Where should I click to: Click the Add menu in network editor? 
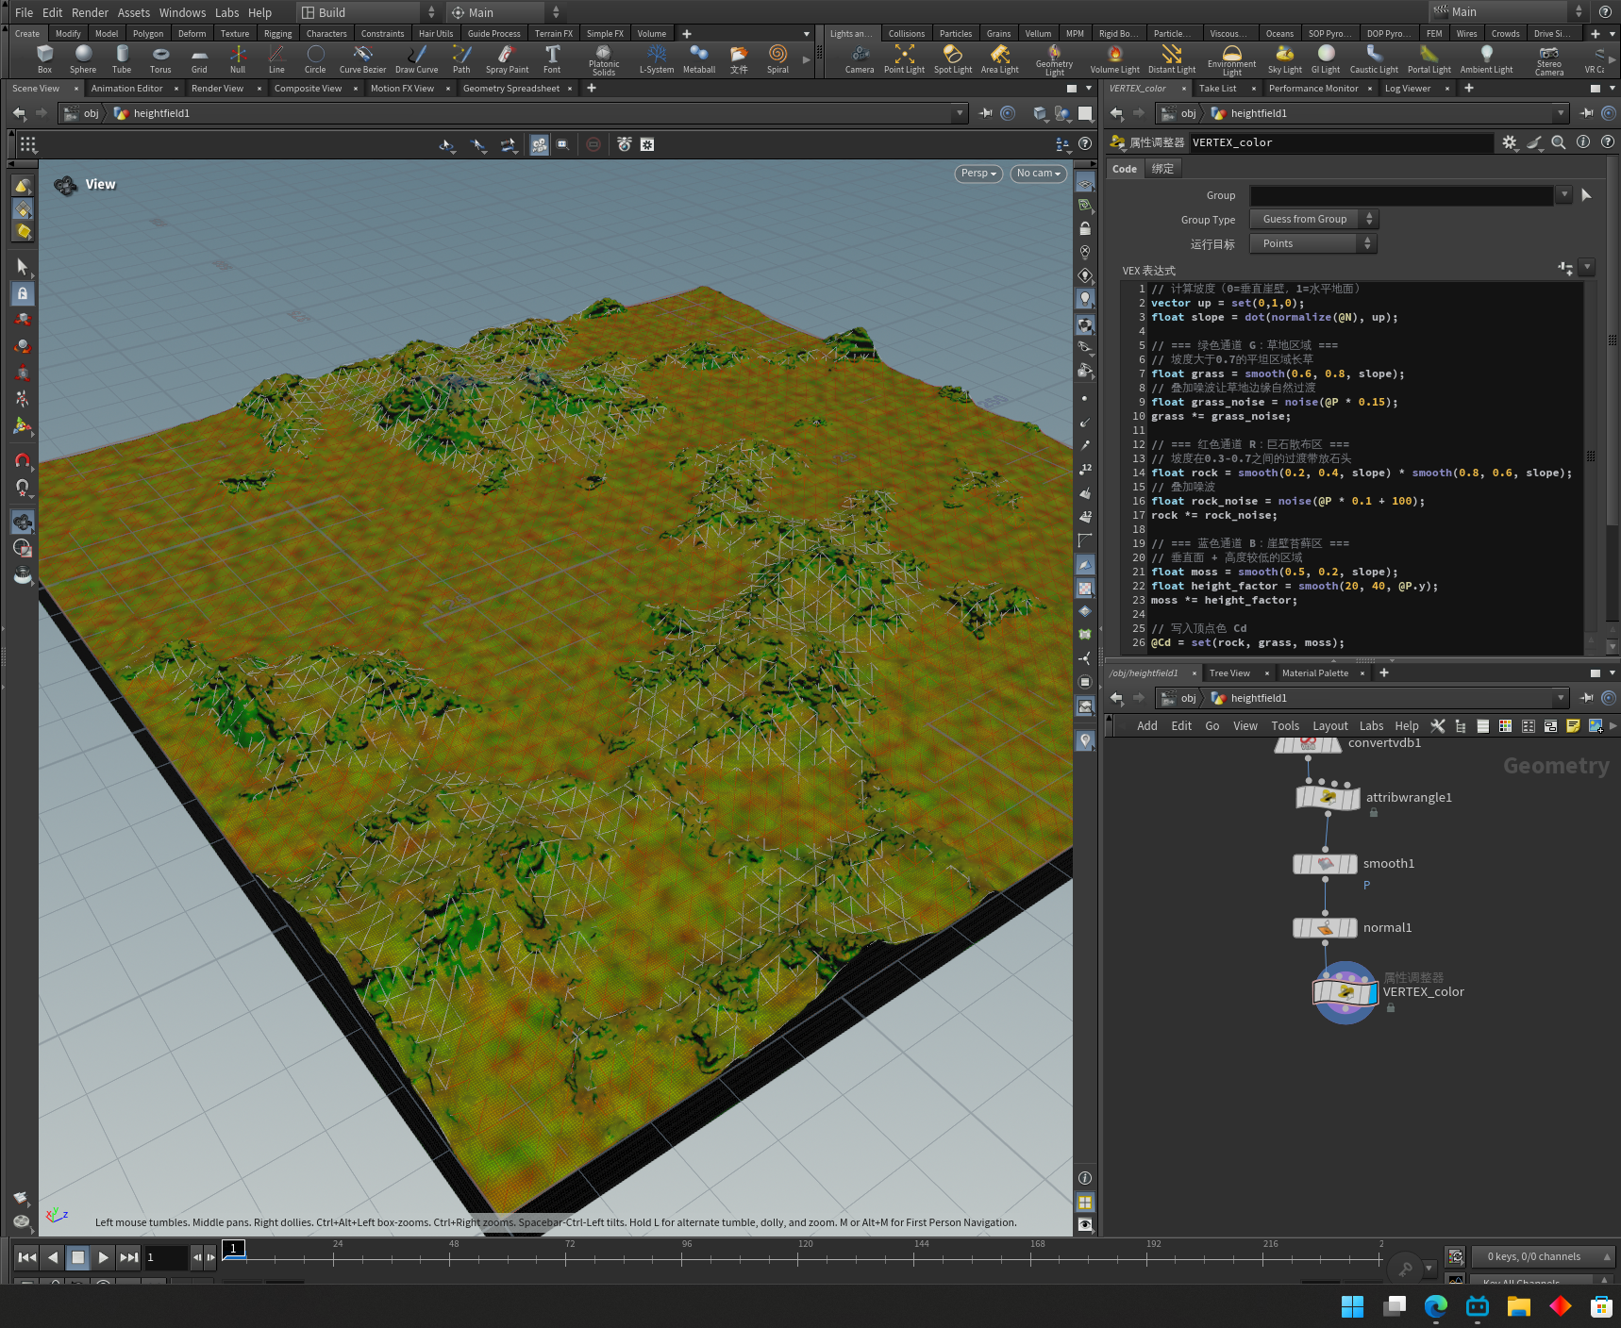coord(1147,726)
